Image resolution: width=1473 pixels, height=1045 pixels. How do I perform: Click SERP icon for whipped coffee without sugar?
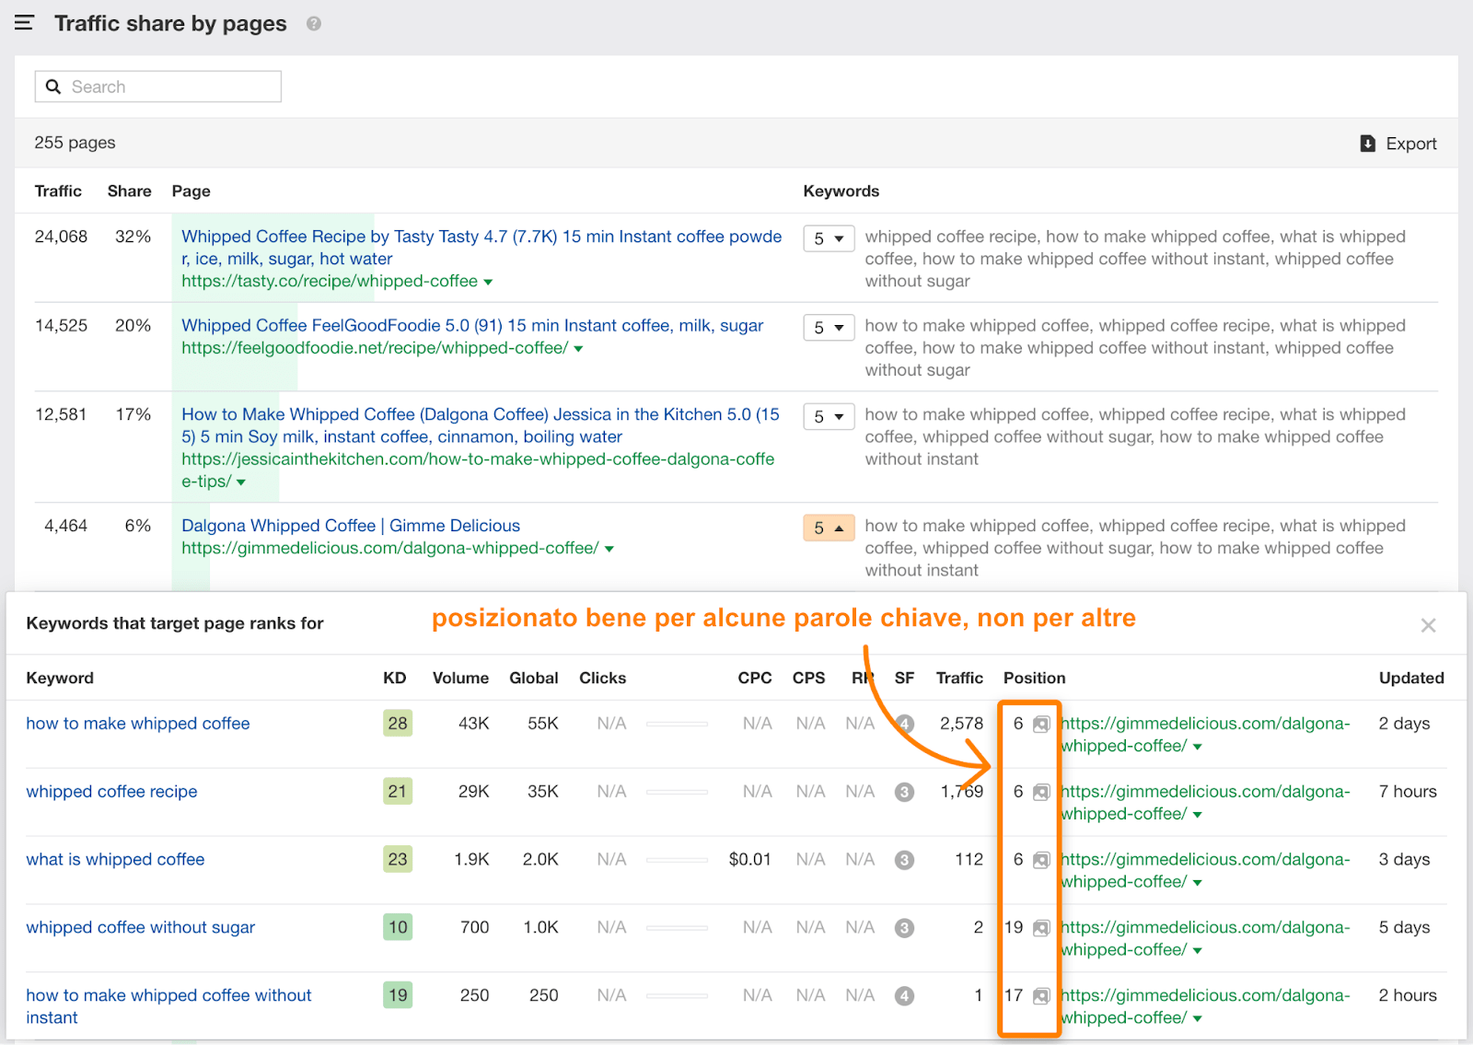[x=1041, y=928]
